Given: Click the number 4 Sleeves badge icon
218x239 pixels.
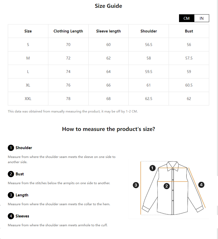Looking at the screenshot, I should click(11, 216).
